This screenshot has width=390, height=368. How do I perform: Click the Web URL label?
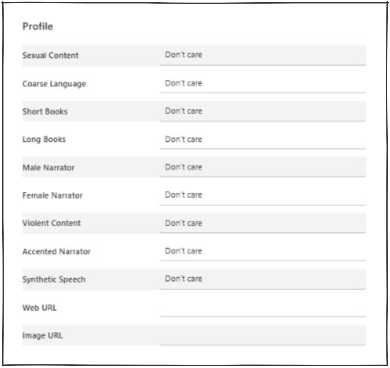click(x=40, y=307)
